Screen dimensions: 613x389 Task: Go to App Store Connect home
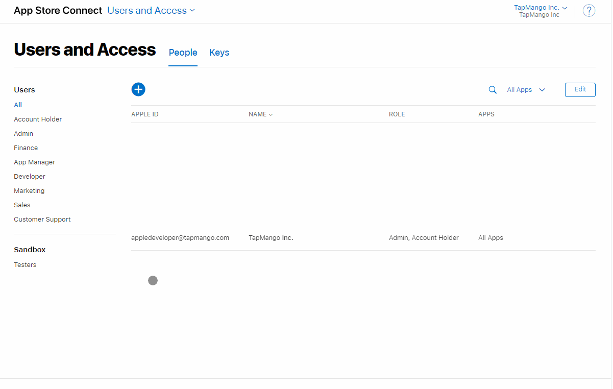[58, 11]
